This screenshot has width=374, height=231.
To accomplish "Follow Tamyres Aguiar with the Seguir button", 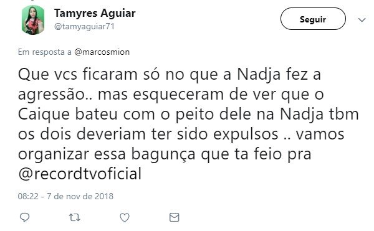I will tap(313, 19).
